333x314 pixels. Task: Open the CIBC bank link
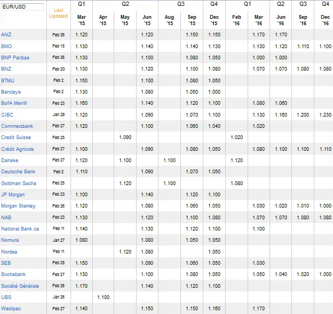point(7,115)
